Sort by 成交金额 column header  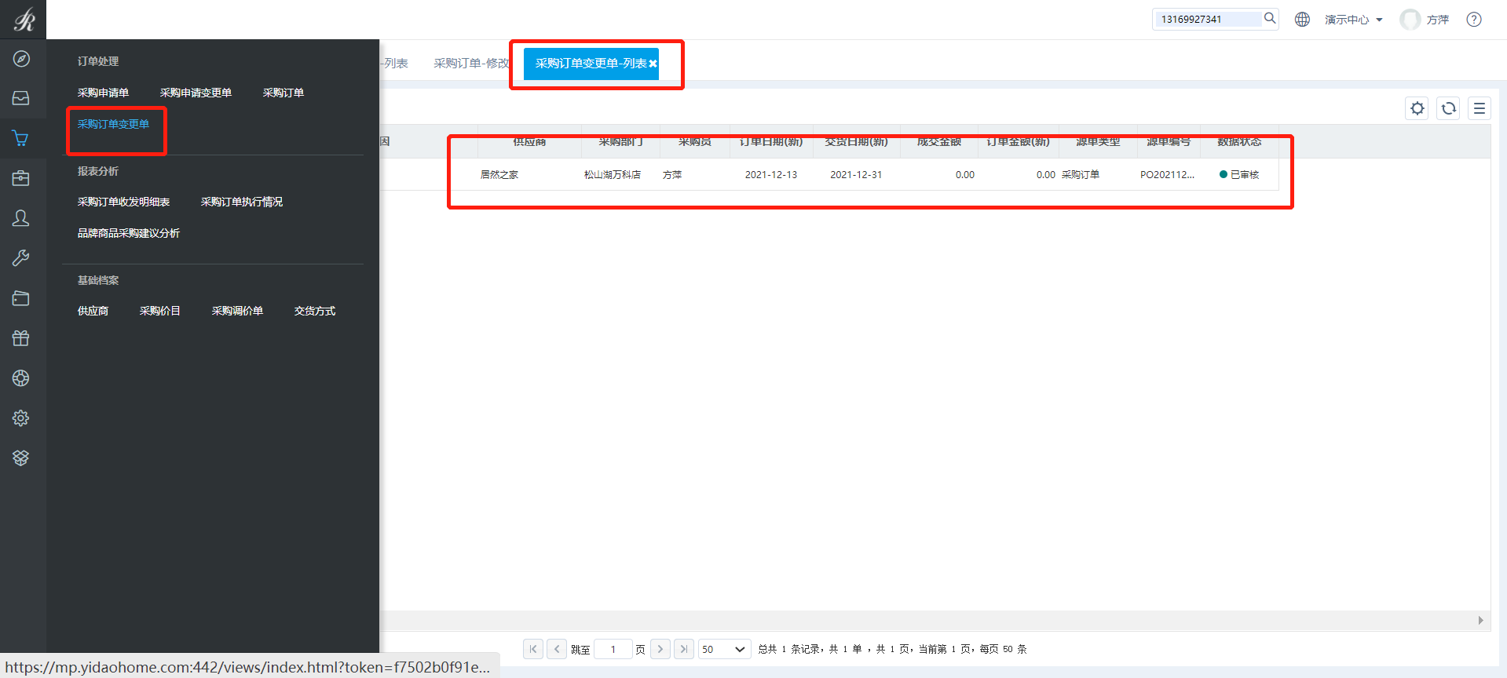pos(939,142)
